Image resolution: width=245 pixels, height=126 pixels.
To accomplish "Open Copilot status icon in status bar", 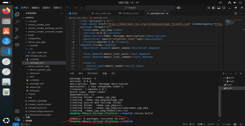I will click(x=235, y=124).
